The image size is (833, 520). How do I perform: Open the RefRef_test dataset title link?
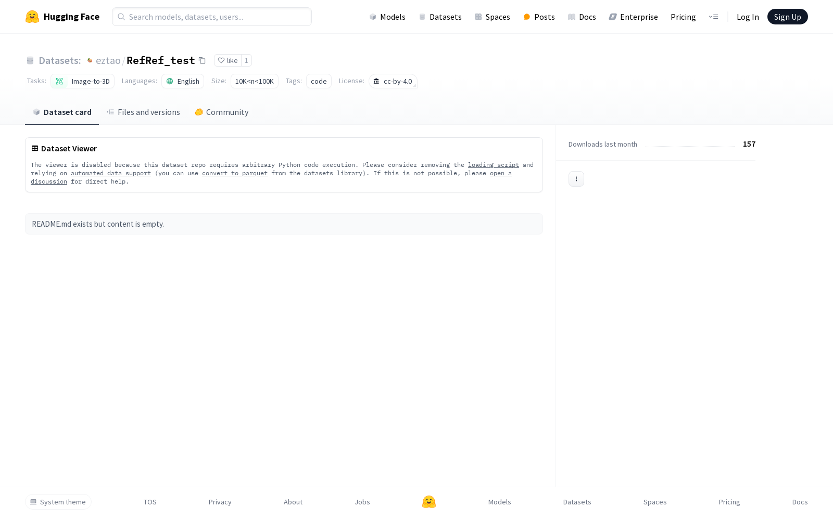(160, 60)
